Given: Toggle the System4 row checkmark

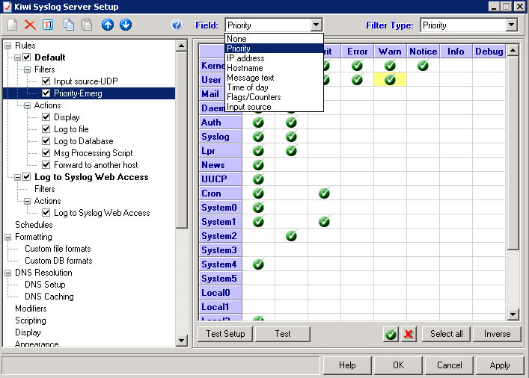Looking at the screenshot, I should 258,264.
